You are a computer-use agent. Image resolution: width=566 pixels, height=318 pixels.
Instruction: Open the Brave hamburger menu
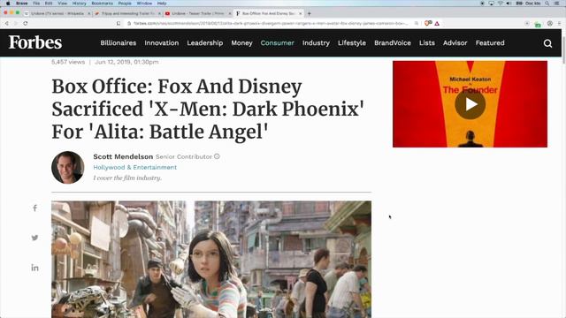[559, 24]
